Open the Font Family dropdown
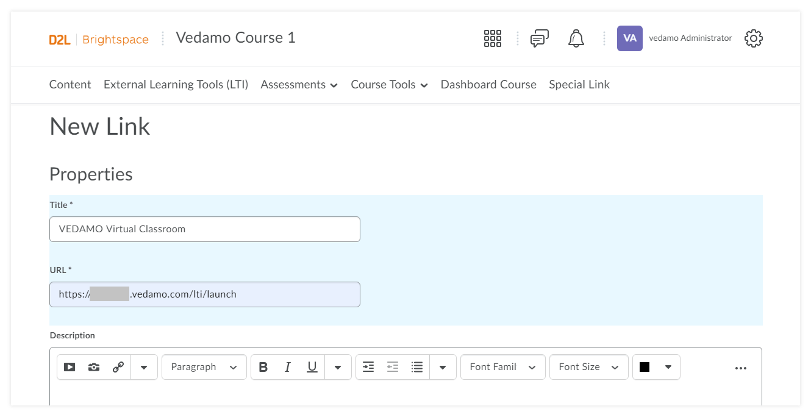The width and height of the screenshot is (811, 417). [503, 367]
